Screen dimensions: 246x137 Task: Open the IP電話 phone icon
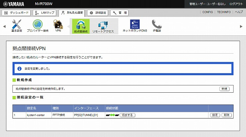[157, 25]
